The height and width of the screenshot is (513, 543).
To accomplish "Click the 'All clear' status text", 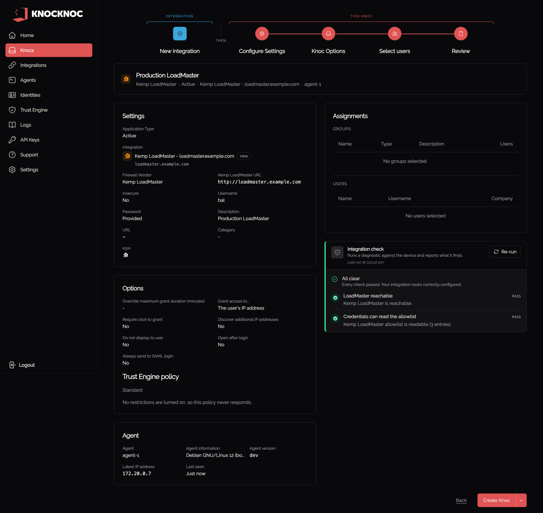I will 351,278.
